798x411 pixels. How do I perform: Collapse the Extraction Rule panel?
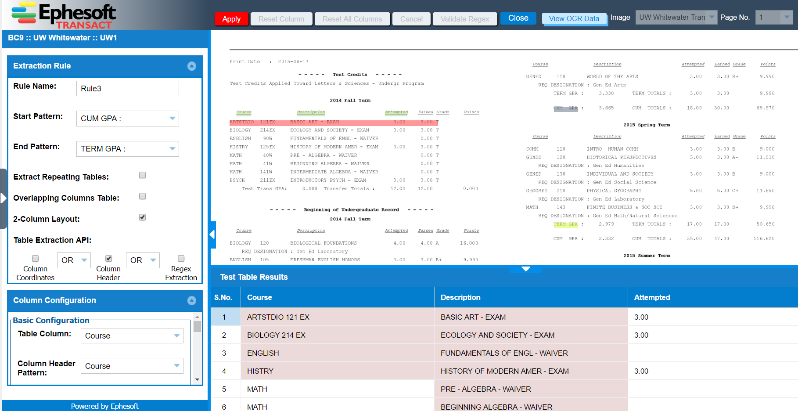191,66
